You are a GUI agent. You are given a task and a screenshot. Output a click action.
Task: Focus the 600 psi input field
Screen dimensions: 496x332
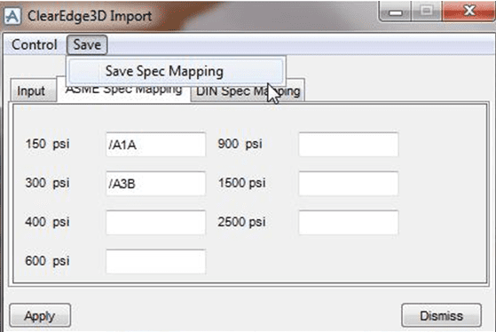(155, 261)
